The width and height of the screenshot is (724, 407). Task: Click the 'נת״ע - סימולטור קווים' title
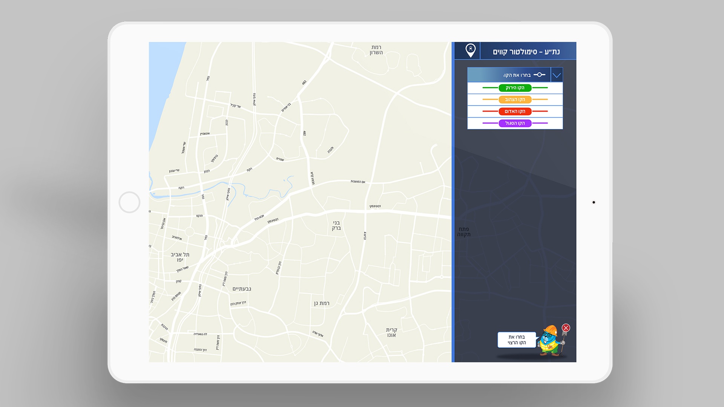[x=526, y=52]
